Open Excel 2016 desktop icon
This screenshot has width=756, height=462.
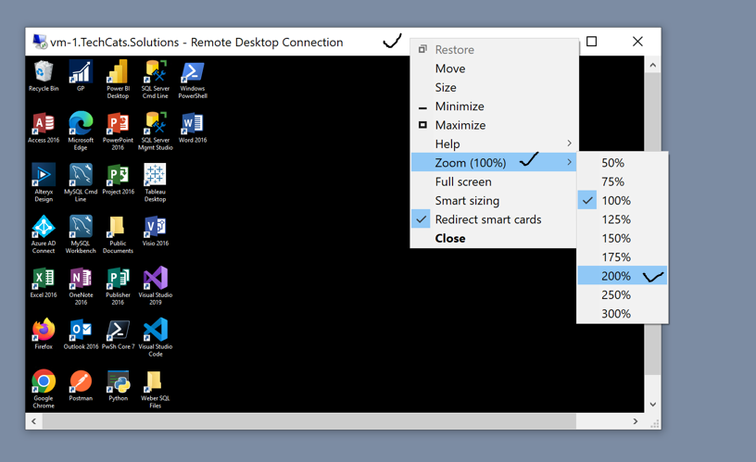(x=44, y=282)
